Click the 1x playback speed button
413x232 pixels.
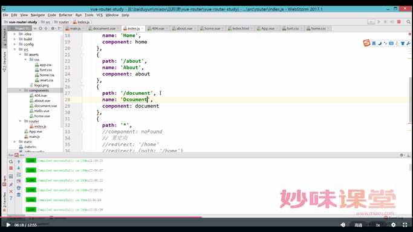378,225
